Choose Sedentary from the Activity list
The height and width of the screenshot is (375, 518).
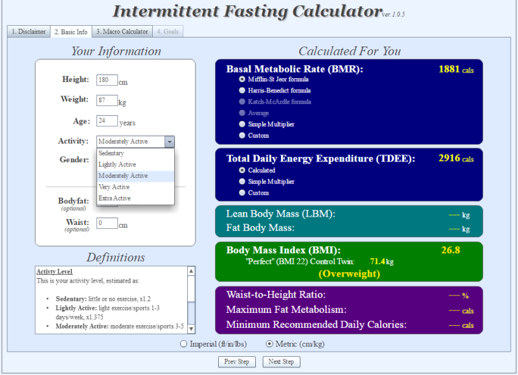pyautogui.click(x=135, y=153)
